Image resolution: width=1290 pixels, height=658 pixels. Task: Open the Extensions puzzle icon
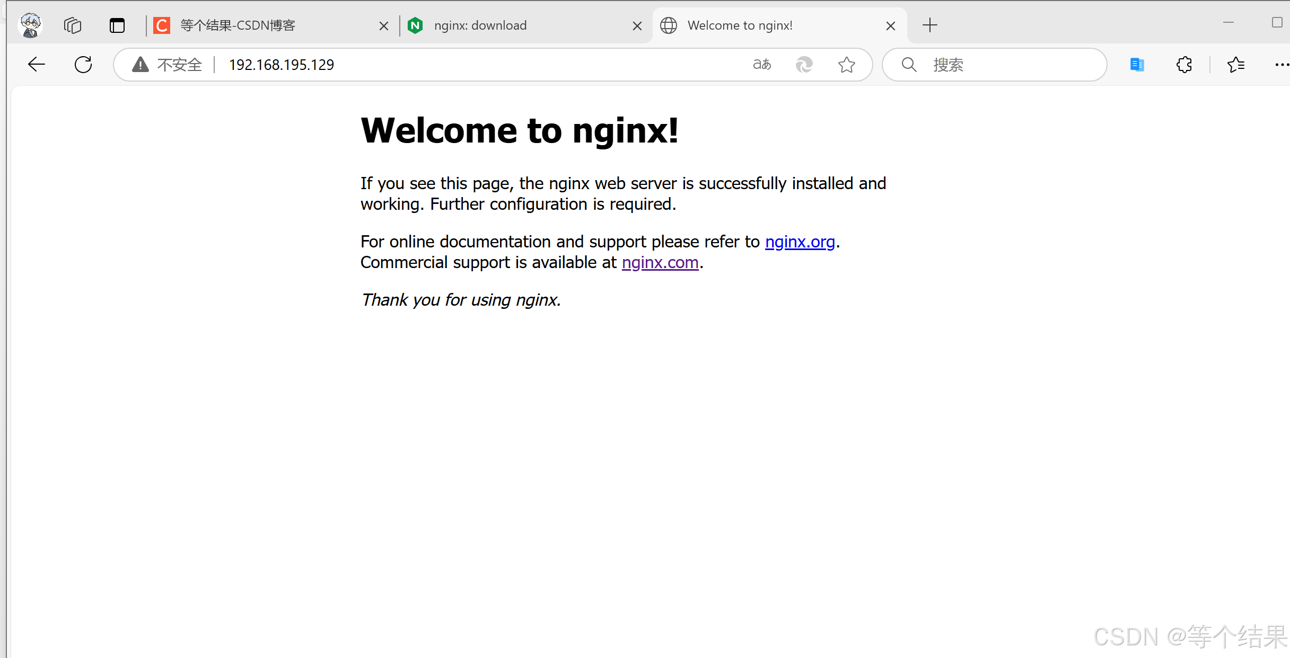coord(1184,65)
